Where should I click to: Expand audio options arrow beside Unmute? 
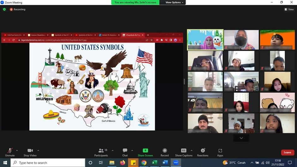pos(17,150)
